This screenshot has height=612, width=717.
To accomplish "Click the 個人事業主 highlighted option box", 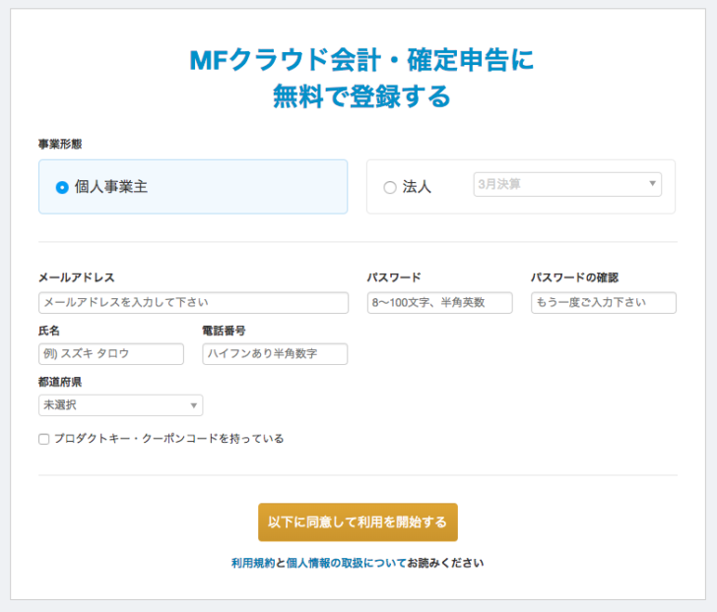I will (x=193, y=186).
